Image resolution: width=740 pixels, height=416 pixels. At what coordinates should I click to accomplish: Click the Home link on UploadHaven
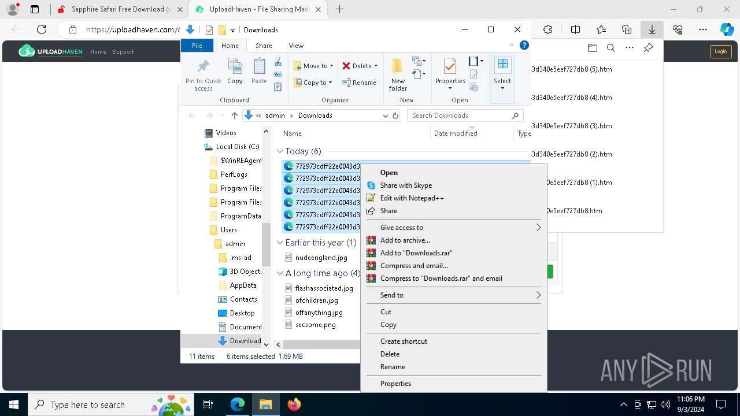coord(98,52)
